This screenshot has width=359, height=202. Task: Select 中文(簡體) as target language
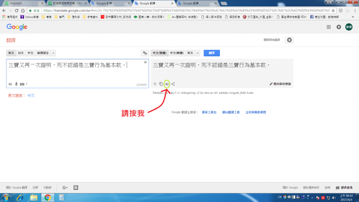tap(177, 53)
